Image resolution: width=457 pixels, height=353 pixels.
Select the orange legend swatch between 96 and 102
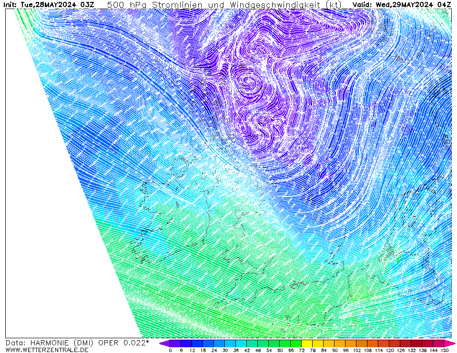click(x=351, y=343)
